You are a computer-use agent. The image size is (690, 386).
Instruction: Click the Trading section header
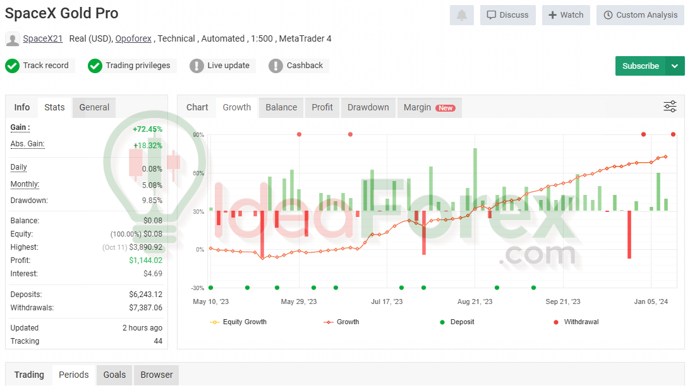point(29,375)
